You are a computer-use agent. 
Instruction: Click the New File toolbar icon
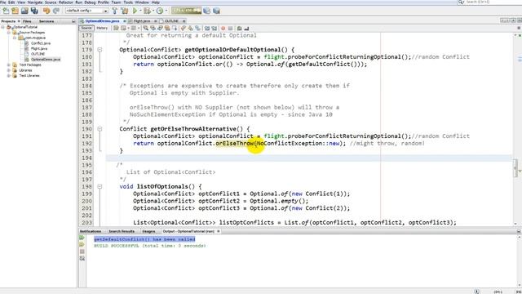(x=6, y=11)
